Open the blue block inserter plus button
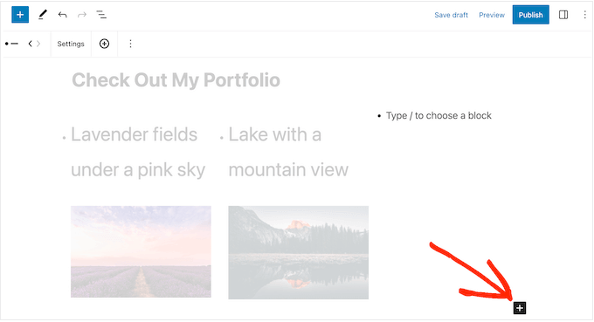Image resolution: width=594 pixels, height=322 pixels. pos(20,15)
